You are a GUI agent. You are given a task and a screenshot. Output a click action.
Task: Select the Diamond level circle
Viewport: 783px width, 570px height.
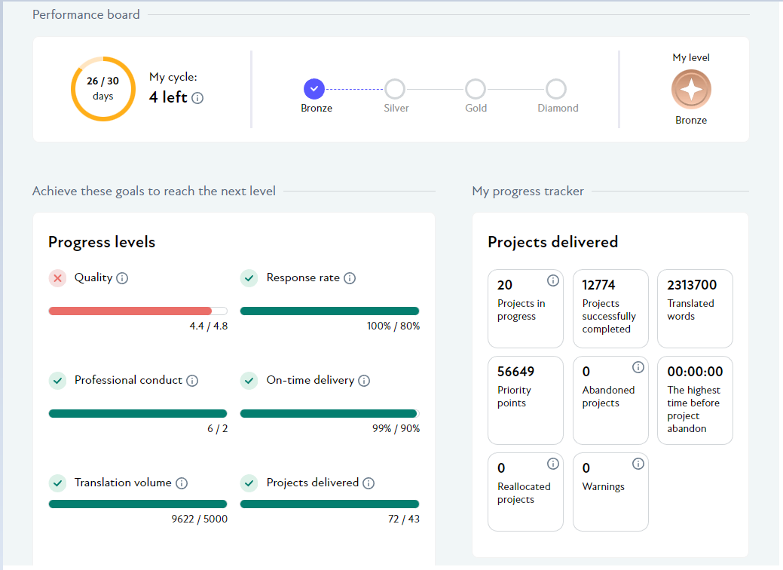(x=556, y=89)
